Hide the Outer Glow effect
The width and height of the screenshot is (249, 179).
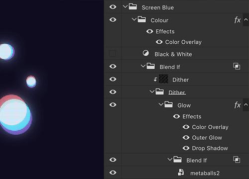pyautogui.click(x=186, y=137)
